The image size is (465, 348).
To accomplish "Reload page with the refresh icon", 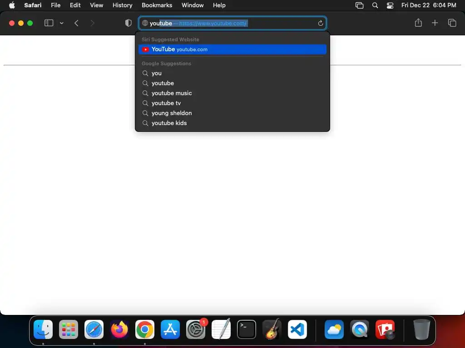I will 320,23.
